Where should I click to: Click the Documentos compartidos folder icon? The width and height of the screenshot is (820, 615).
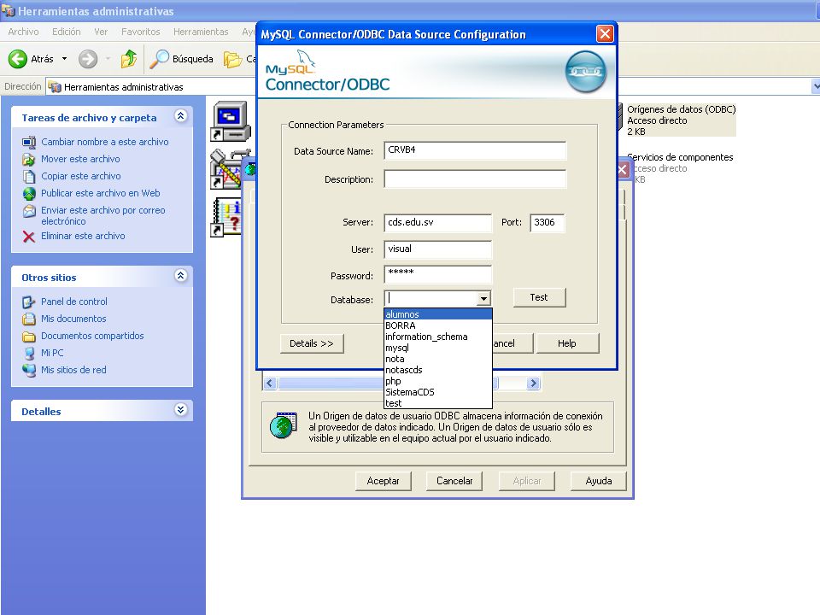(29, 337)
